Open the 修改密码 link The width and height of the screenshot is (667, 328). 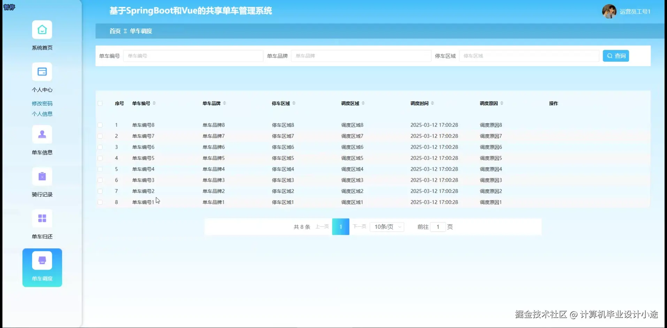point(42,103)
